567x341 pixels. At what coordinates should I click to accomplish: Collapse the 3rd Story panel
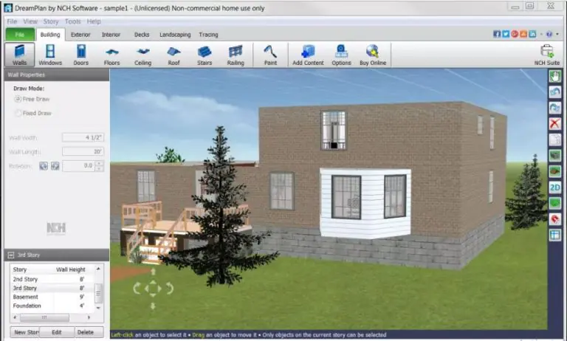[x=11, y=255]
